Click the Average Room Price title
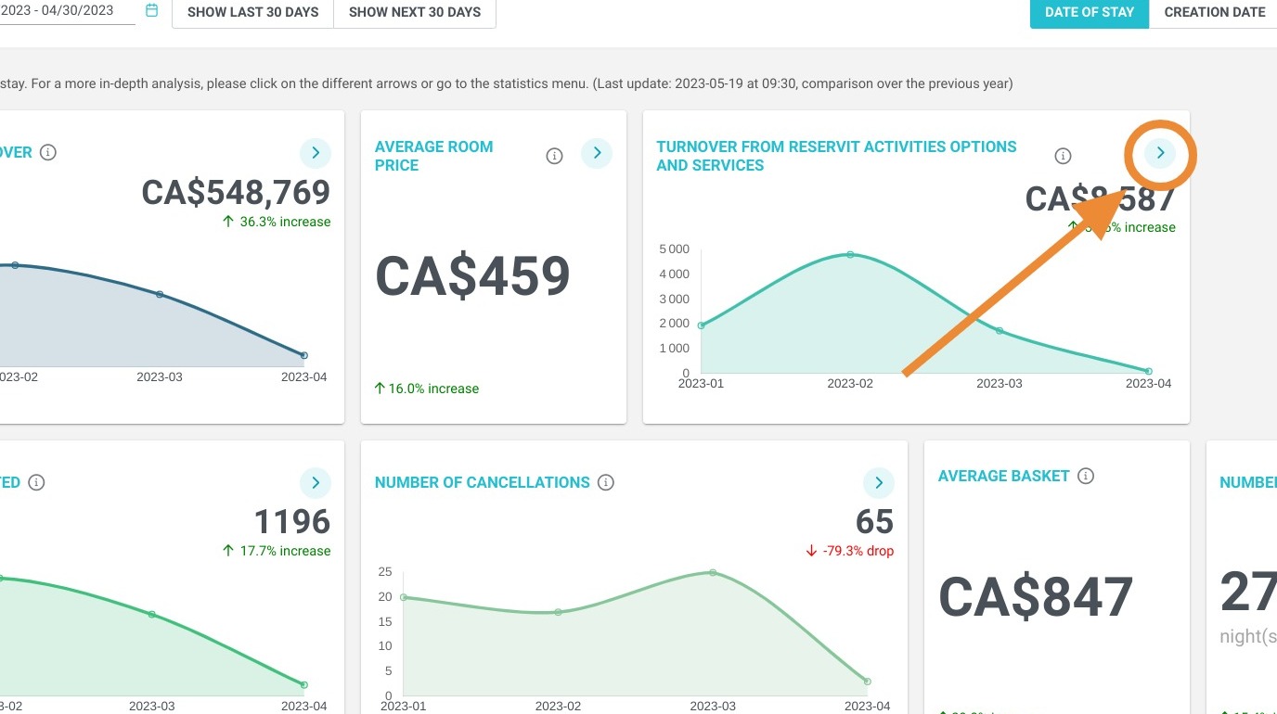 pos(433,156)
